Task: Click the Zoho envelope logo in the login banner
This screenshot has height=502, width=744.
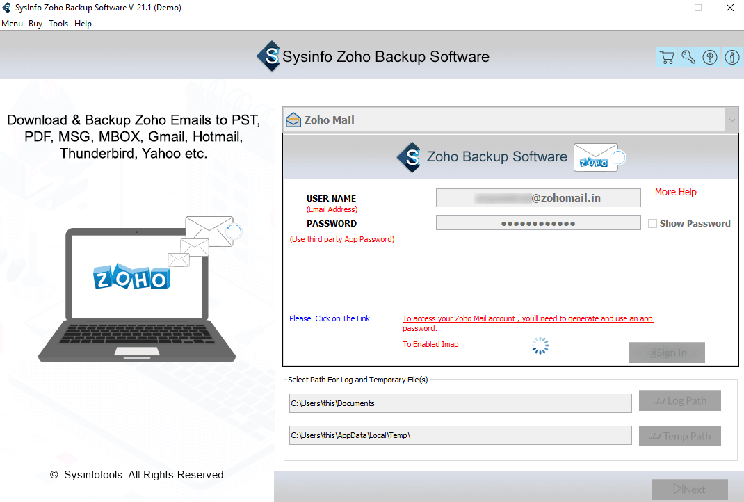Action: [x=599, y=158]
